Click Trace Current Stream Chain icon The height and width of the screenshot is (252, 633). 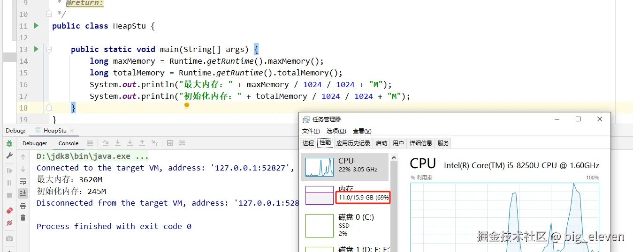click(182, 143)
